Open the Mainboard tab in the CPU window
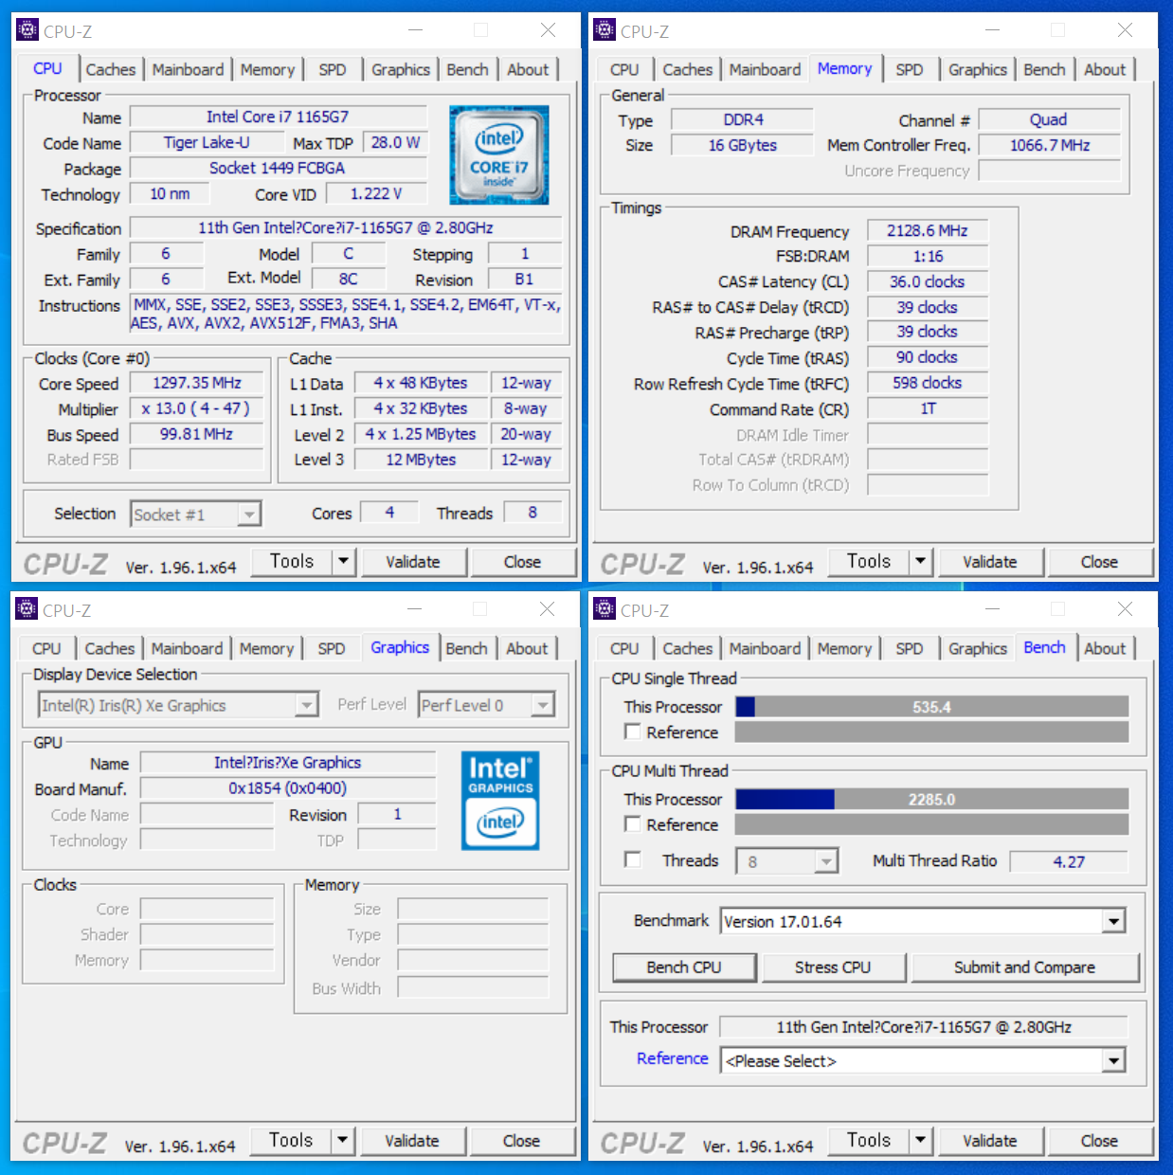The width and height of the screenshot is (1173, 1175). point(188,69)
